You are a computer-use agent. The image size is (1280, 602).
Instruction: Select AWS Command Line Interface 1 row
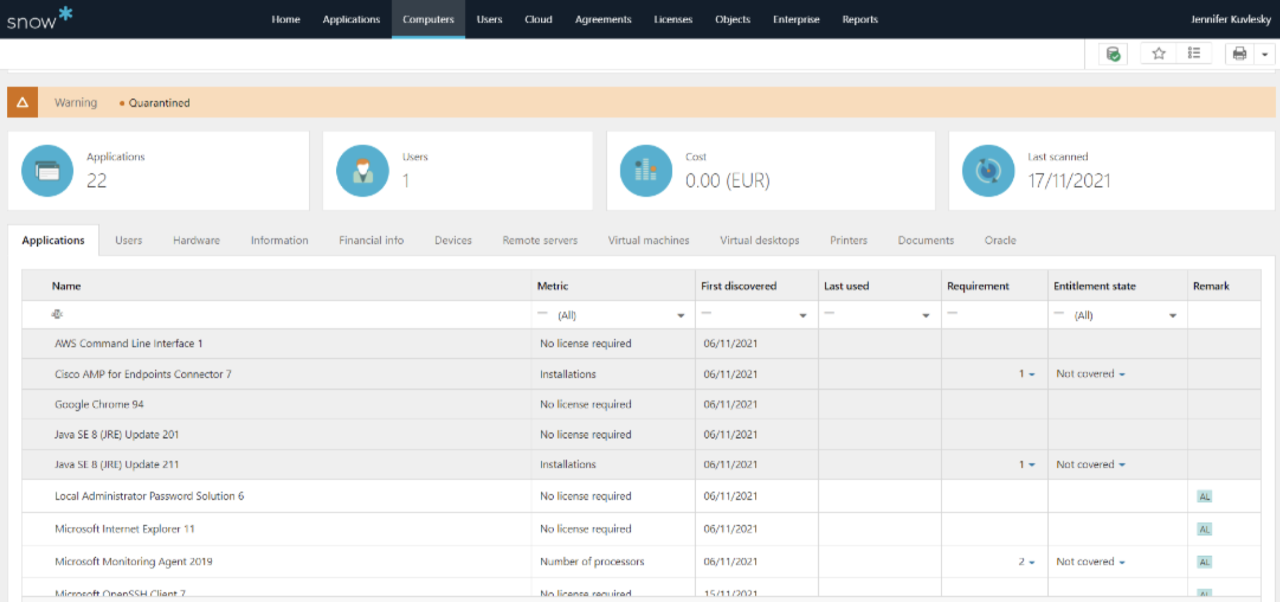[x=641, y=344]
